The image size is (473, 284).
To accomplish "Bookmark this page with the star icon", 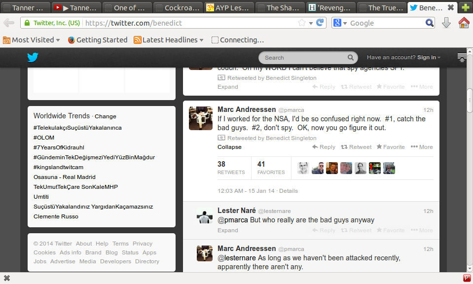I will click(x=302, y=23).
